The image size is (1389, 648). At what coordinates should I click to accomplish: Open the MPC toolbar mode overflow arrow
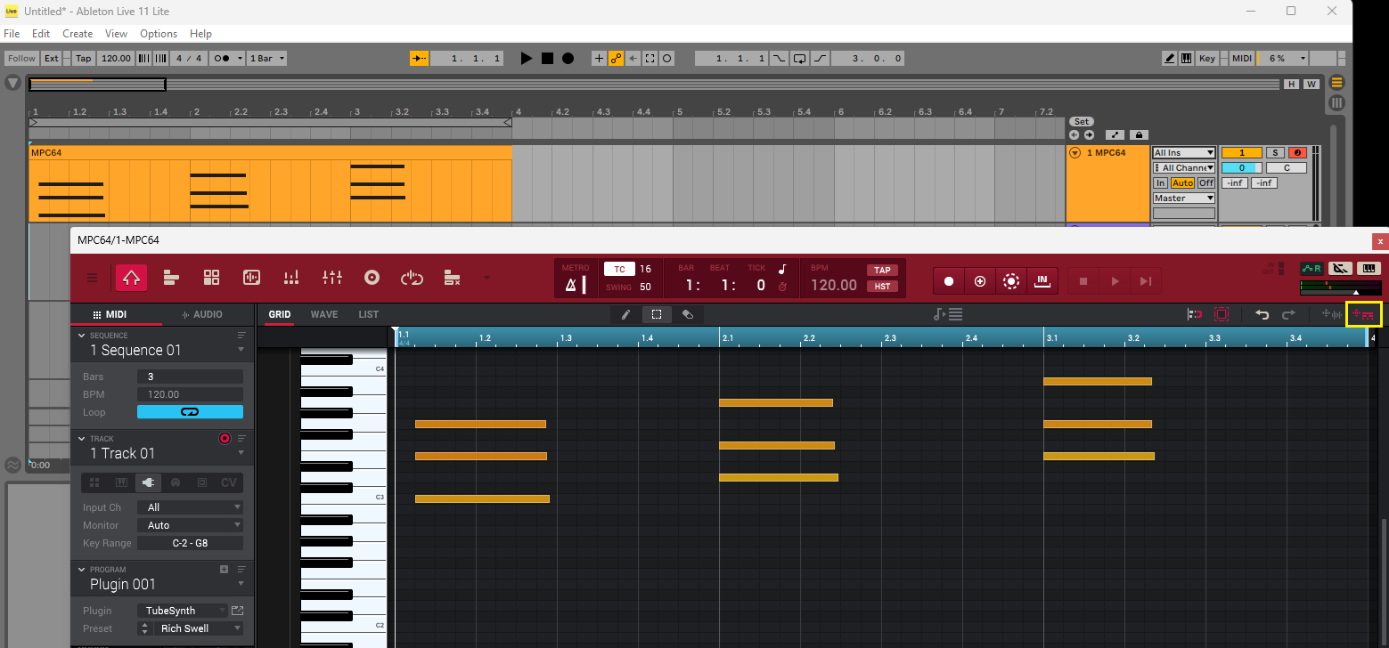pyautogui.click(x=486, y=278)
